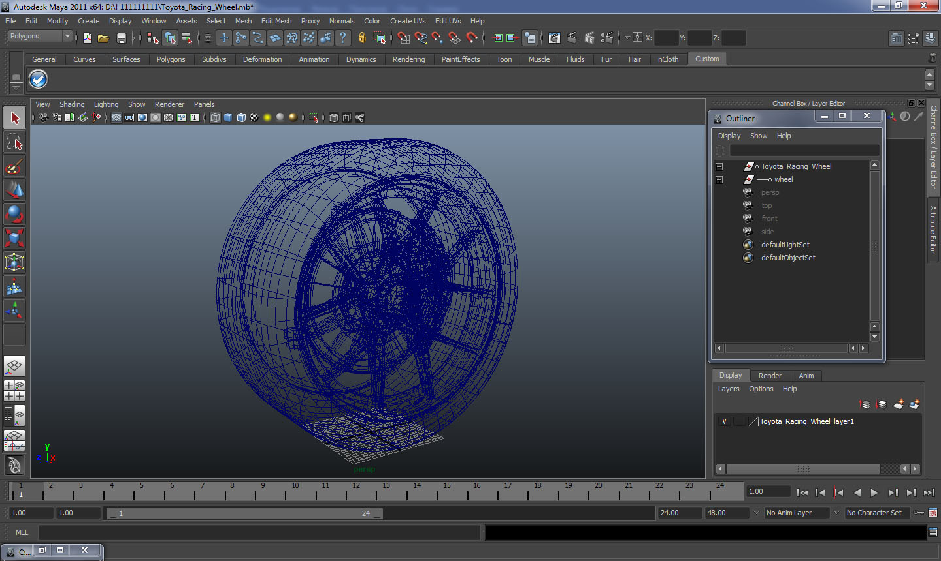Click the shelf trash can icon
Image resolution: width=941 pixels, height=561 pixels.
933,58
